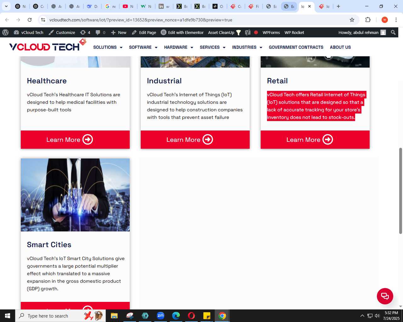This screenshot has height=322, width=403.
Task: Click the Healthcare card heading
Action: click(x=47, y=81)
